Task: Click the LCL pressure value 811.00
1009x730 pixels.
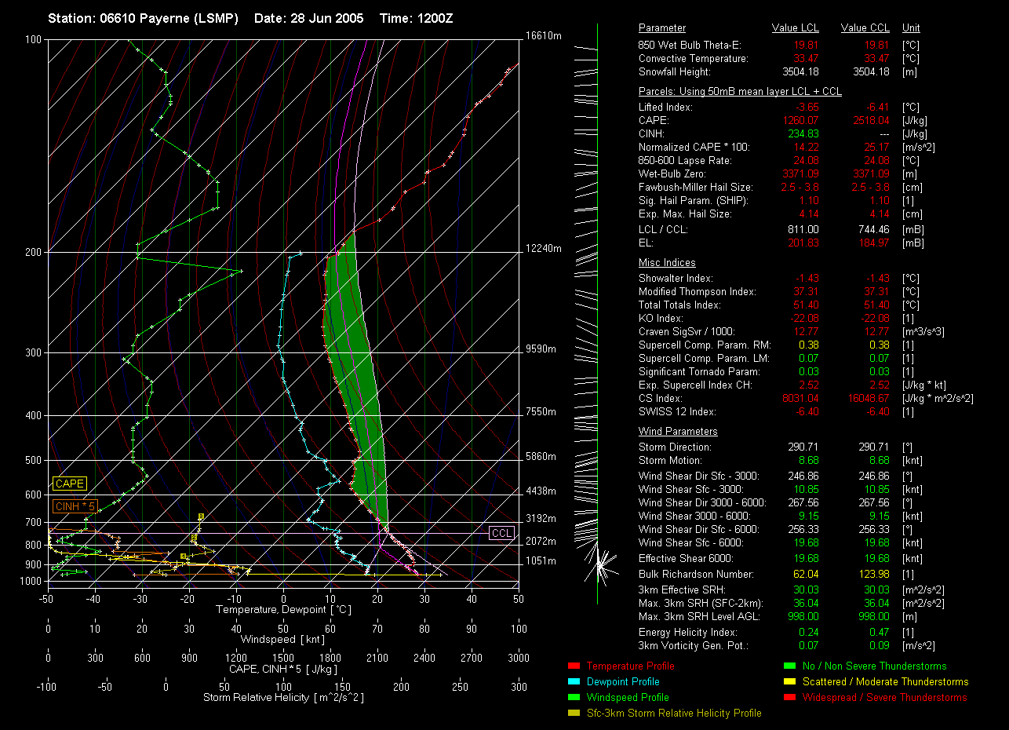Action: tap(802, 230)
